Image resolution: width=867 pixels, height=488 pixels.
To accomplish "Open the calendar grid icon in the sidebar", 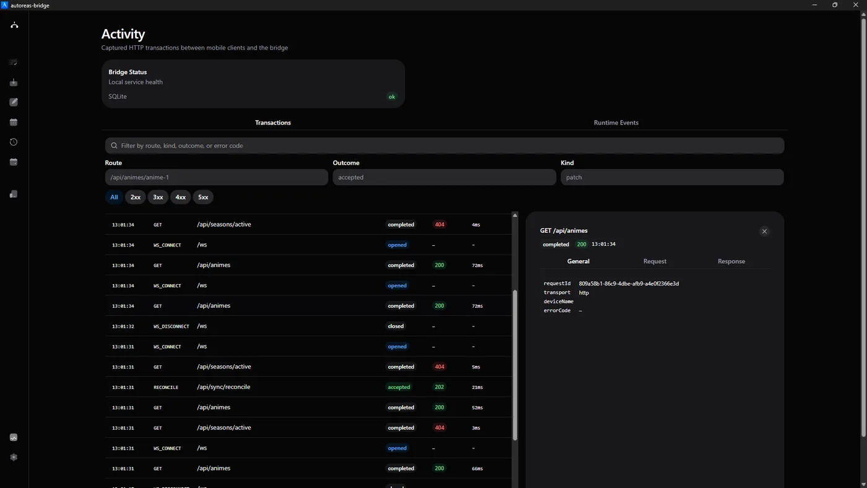I will [x=14, y=122].
